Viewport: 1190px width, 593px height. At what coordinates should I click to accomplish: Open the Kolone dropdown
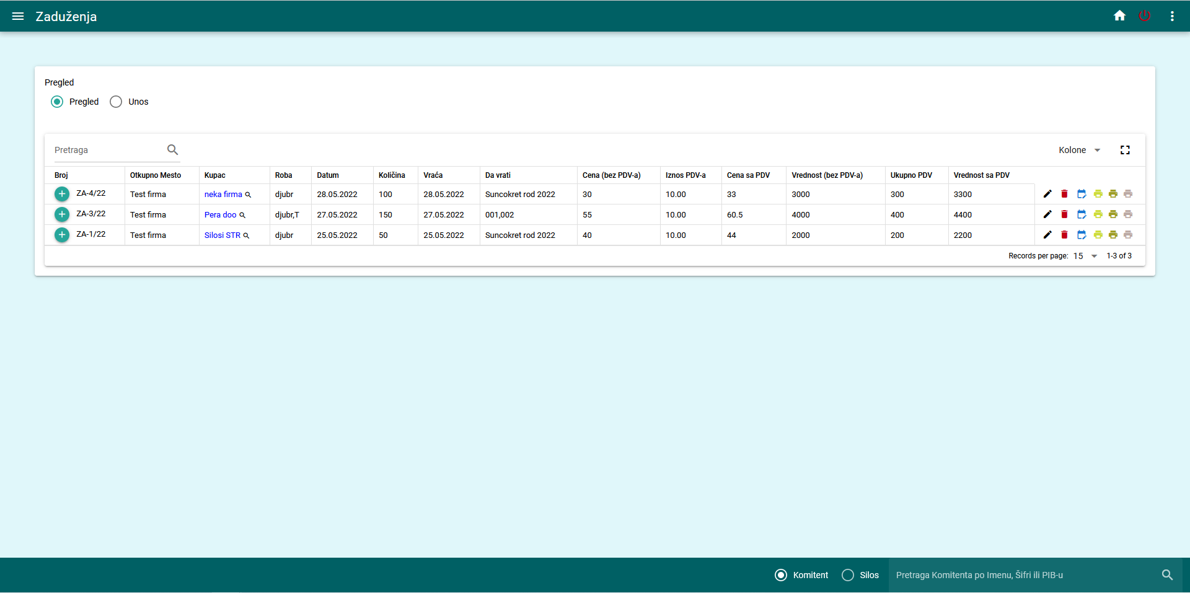tap(1078, 149)
